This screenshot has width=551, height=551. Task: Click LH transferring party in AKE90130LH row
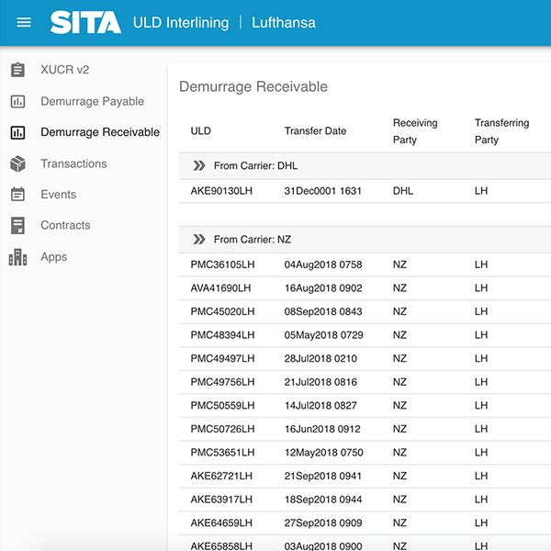pyautogui.click(x=481, y=191)
